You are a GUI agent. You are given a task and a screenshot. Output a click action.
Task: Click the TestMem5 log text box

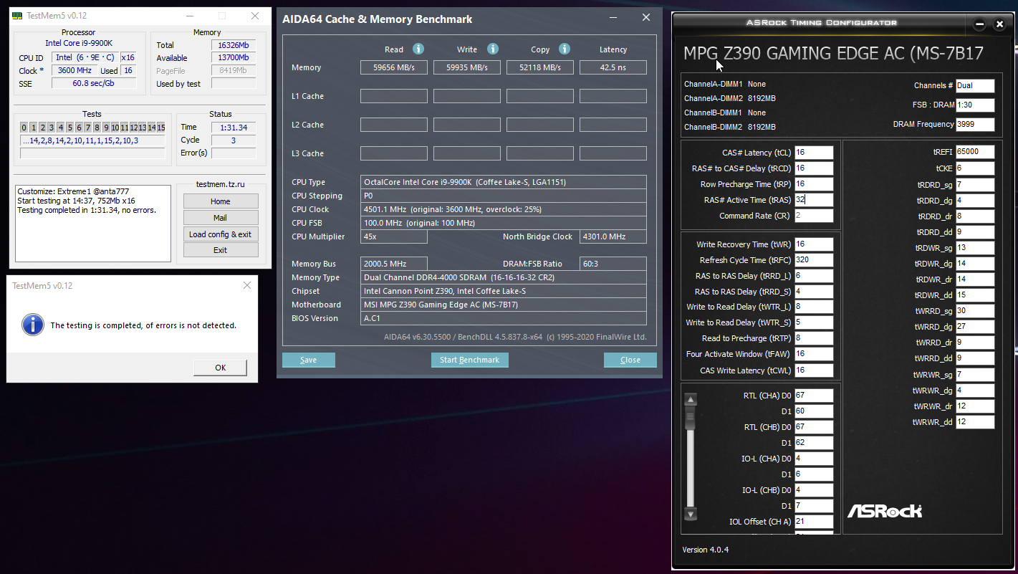(x=93, y=224)
